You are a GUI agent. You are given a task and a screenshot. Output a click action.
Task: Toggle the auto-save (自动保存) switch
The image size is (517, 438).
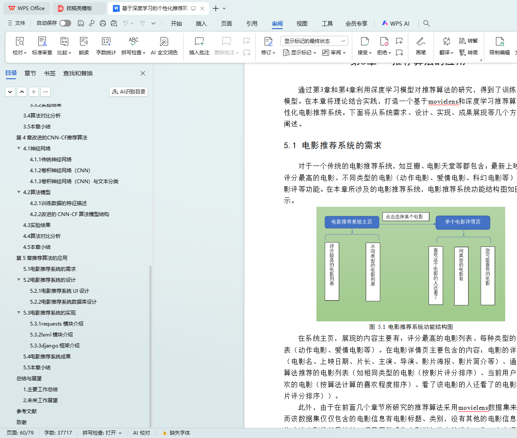coord(65,23)
